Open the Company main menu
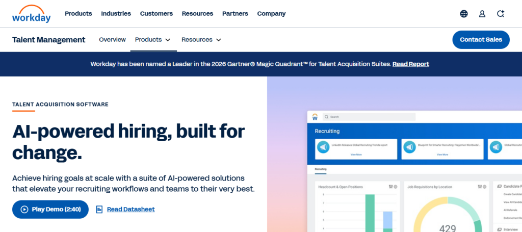This screenshot has height=232, width=522. [x=271, y=14]
